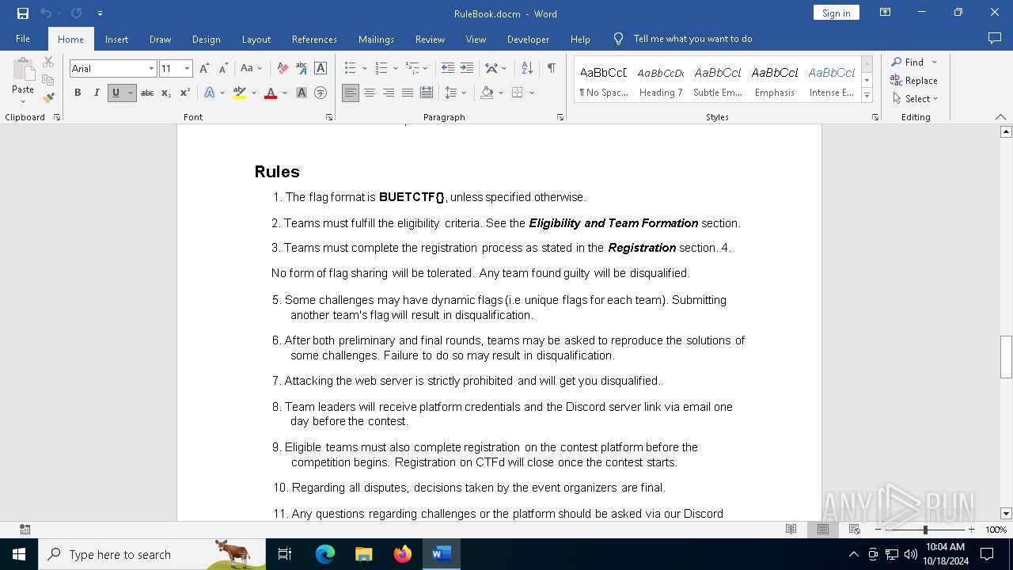Center-align the paragraph

pos(370,93)
